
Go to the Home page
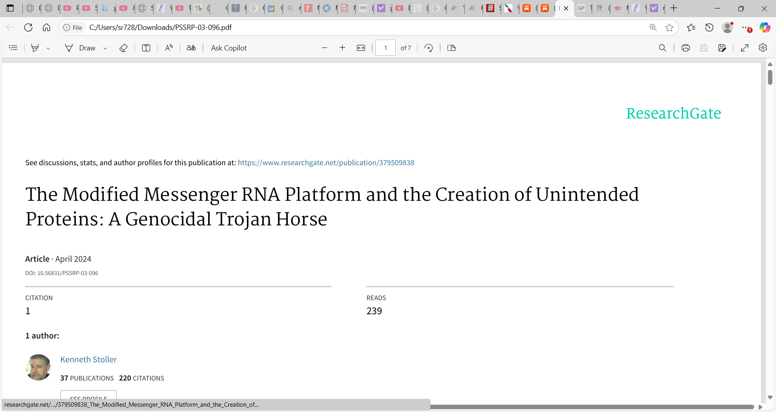click(x=46, y=27)
